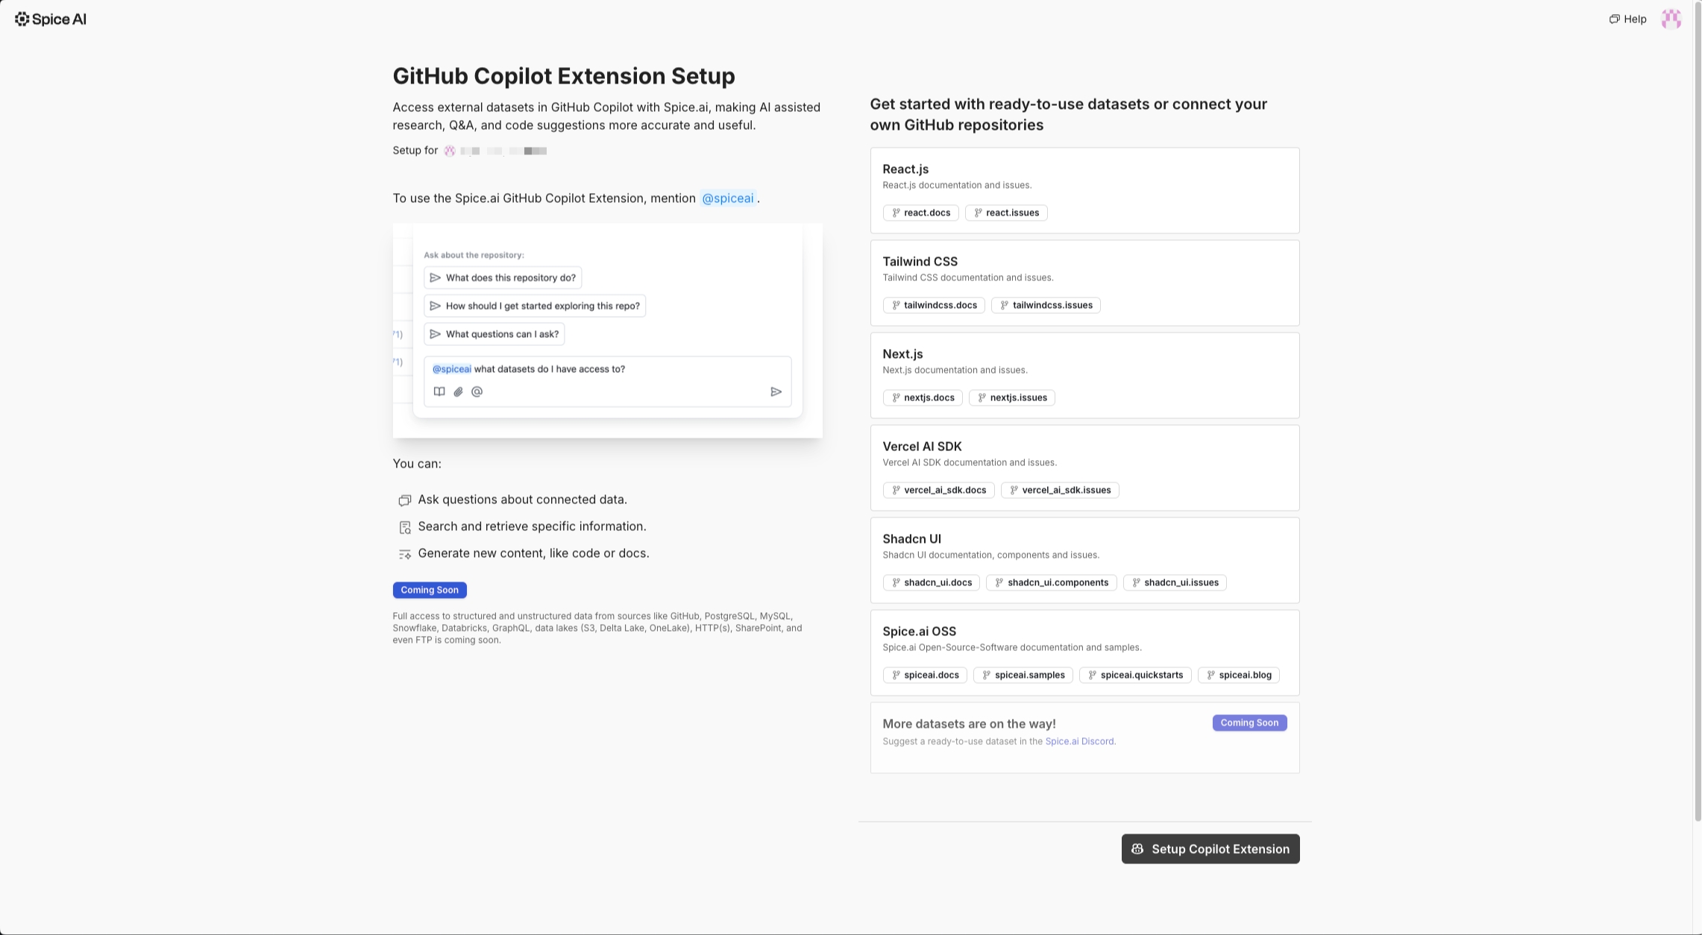Click the @ mention icon in chat input
Image resolution: width=1702 pixels, height=935 pixels.
tap(477, 391)
